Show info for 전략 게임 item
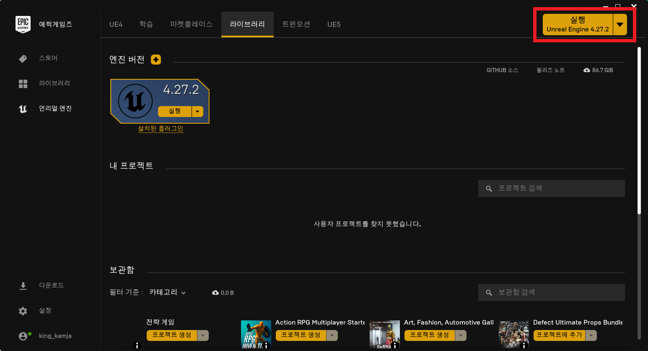Image resolution: width=648 pixels, height=351 pixels. pos(137,346)
